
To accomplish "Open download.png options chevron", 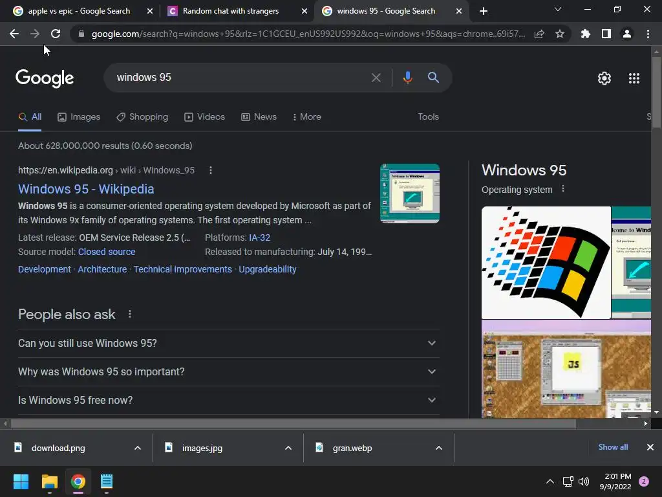I will (x=138, y=448).
